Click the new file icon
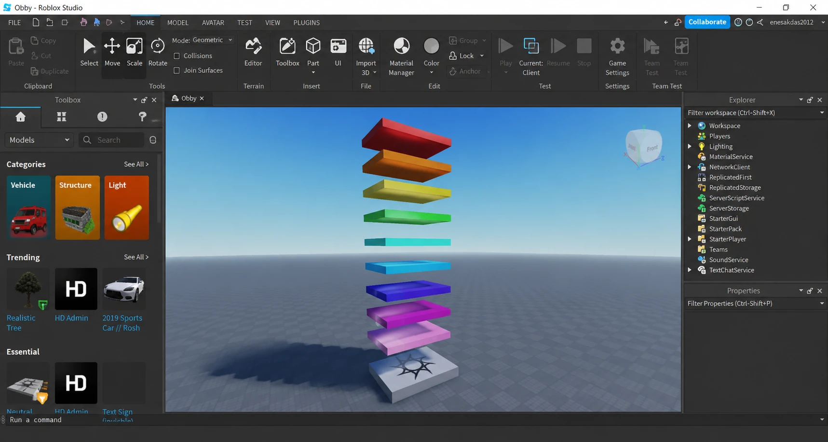Screen dimensions: 828x442 coord(36,22)
